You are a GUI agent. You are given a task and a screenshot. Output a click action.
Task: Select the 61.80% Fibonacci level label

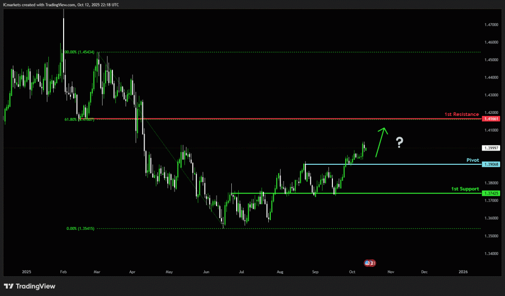click(x=79, y=119)
